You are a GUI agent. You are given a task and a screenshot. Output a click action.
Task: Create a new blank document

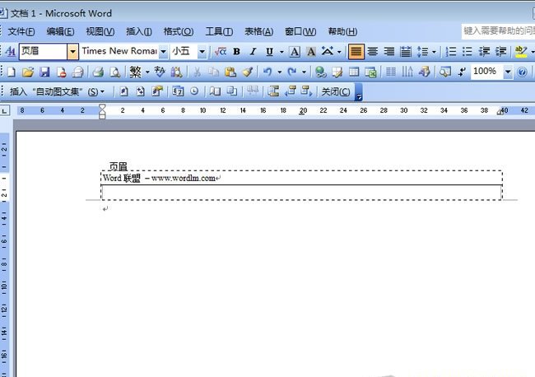[12, 72]
